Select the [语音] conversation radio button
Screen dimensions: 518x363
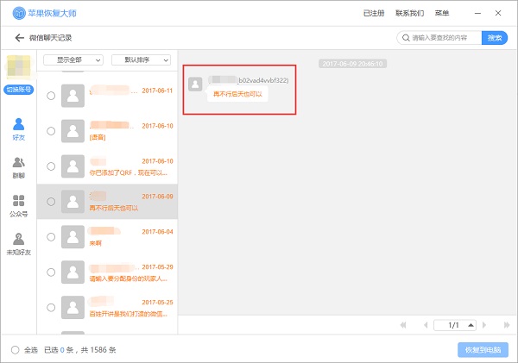click(x=51, y=131)
